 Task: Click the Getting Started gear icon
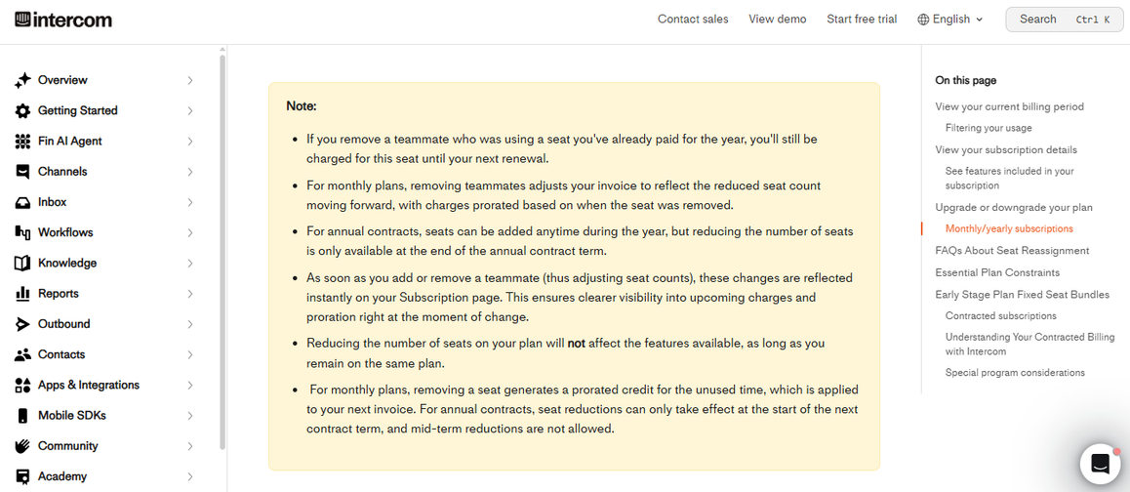point(23,111)
